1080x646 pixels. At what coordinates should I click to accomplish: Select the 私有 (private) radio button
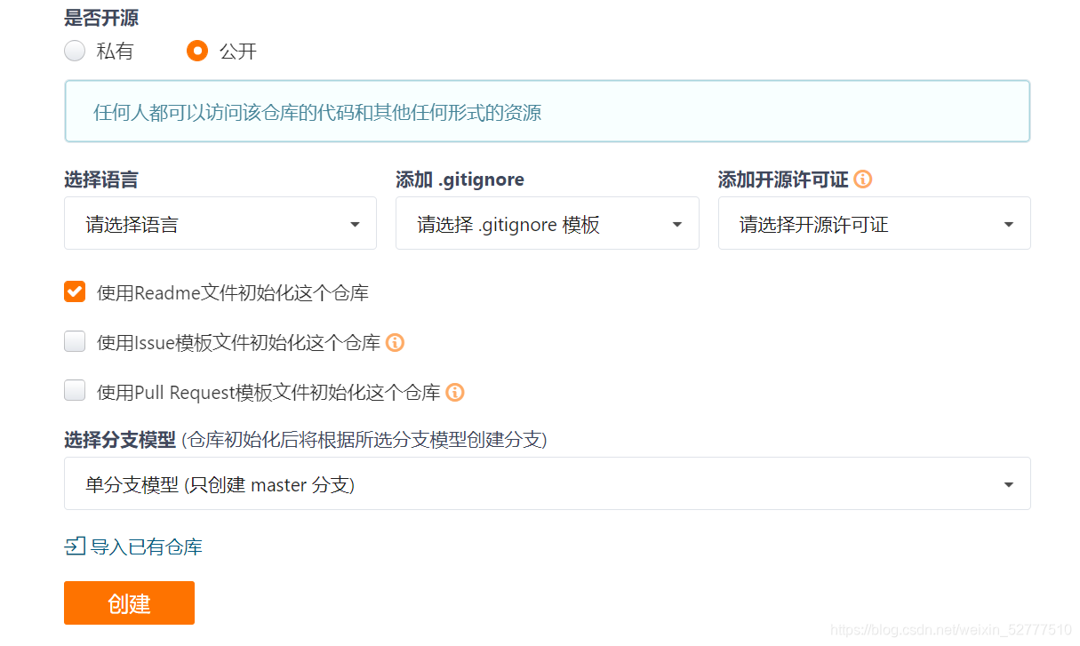[75, 51]
